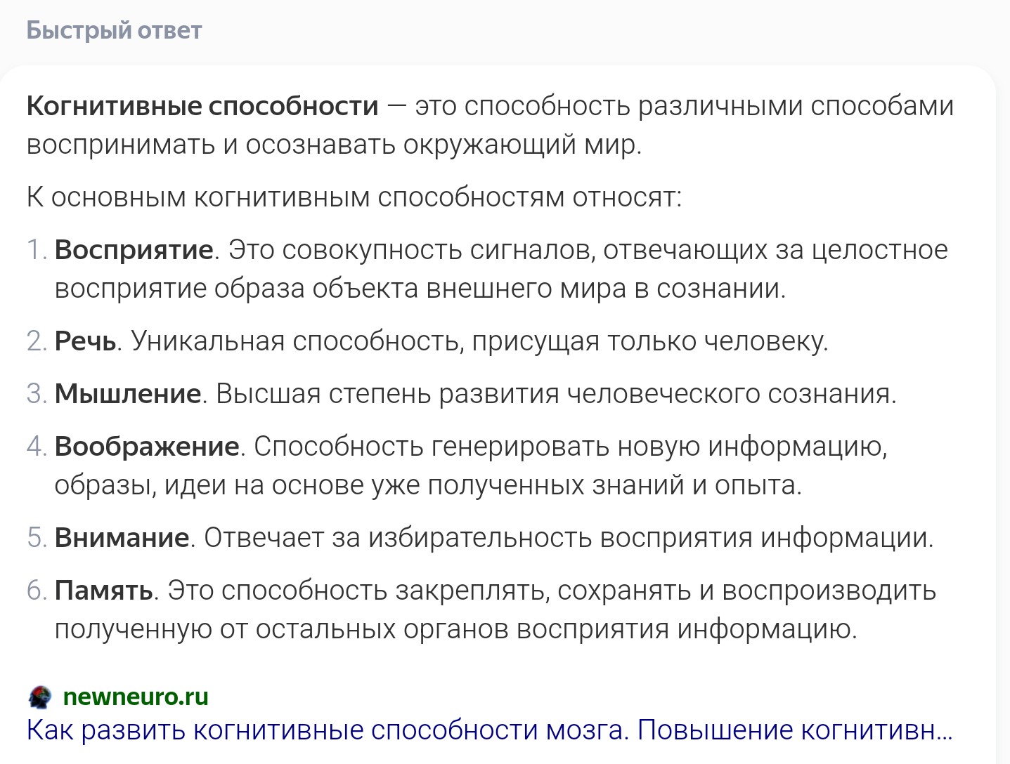Screen dimensions: 1010x764
Task: Click 'Отвечает за избирательность восприятия информации' text
Action: click(569, 538)
